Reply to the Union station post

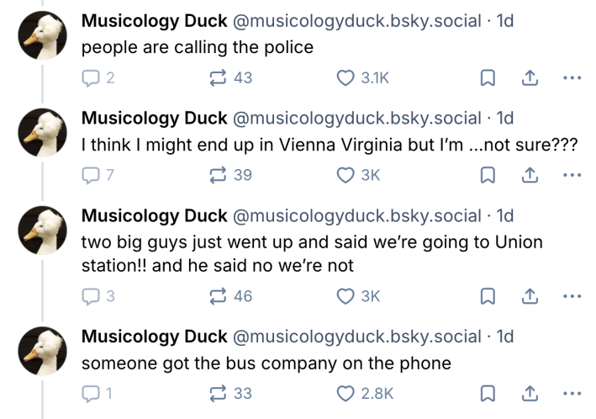pos(91,296)
